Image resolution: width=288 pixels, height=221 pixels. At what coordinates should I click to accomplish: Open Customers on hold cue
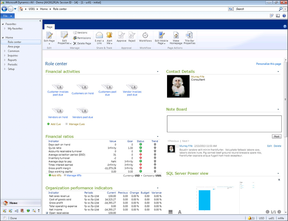[x=82, y=89]
